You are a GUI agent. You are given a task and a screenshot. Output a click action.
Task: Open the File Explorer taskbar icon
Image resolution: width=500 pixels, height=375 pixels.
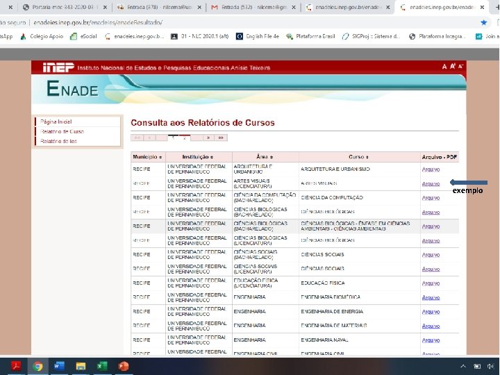(81, 366)
